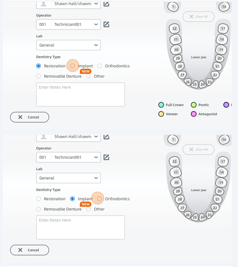
Task: Select the Other dentistry type
Action: pos(88,76)
